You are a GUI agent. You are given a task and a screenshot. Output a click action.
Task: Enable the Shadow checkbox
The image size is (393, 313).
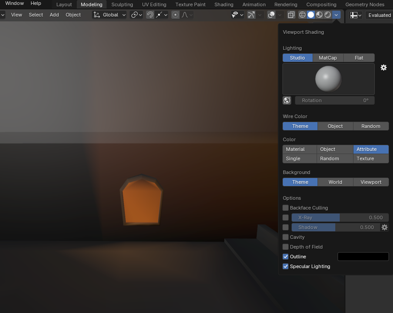coord(286,228)
